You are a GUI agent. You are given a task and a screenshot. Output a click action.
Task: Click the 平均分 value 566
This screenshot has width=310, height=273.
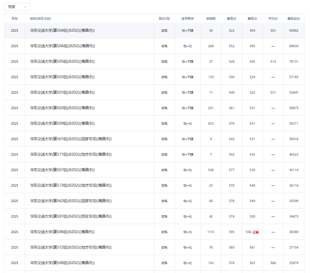(273, 263)
